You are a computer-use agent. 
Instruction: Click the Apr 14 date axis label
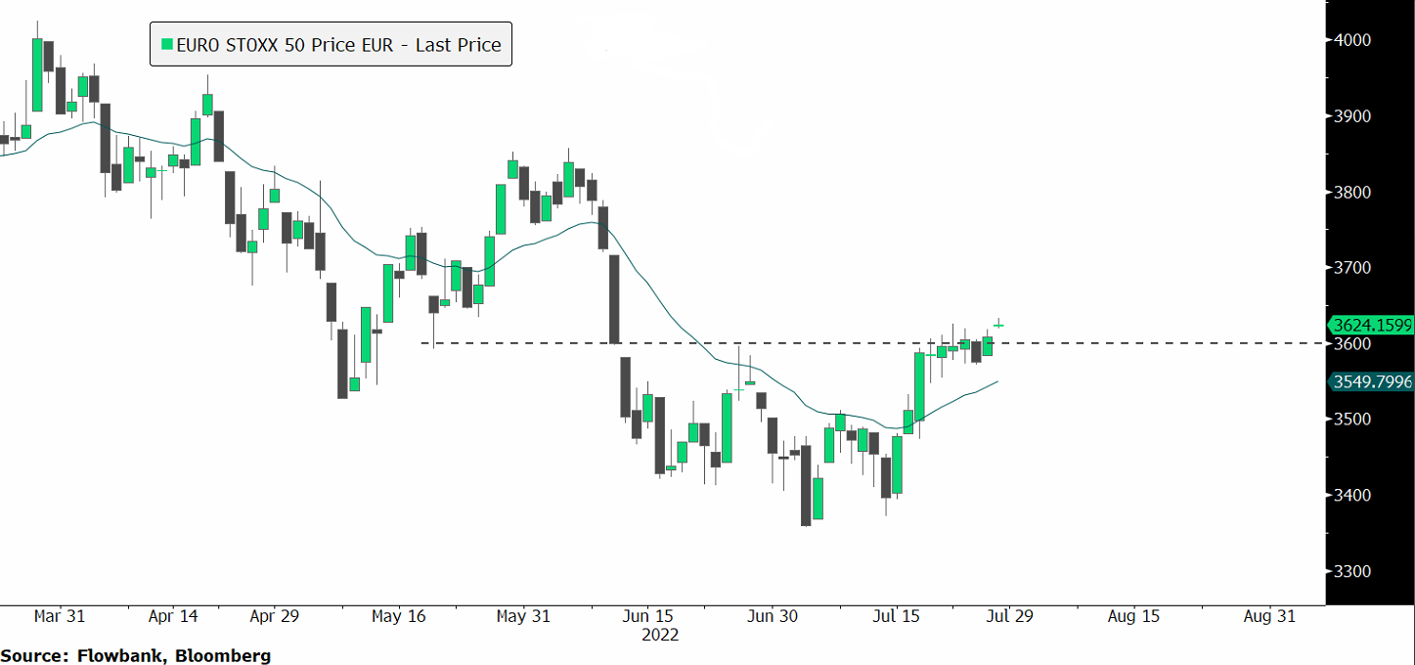173,616
